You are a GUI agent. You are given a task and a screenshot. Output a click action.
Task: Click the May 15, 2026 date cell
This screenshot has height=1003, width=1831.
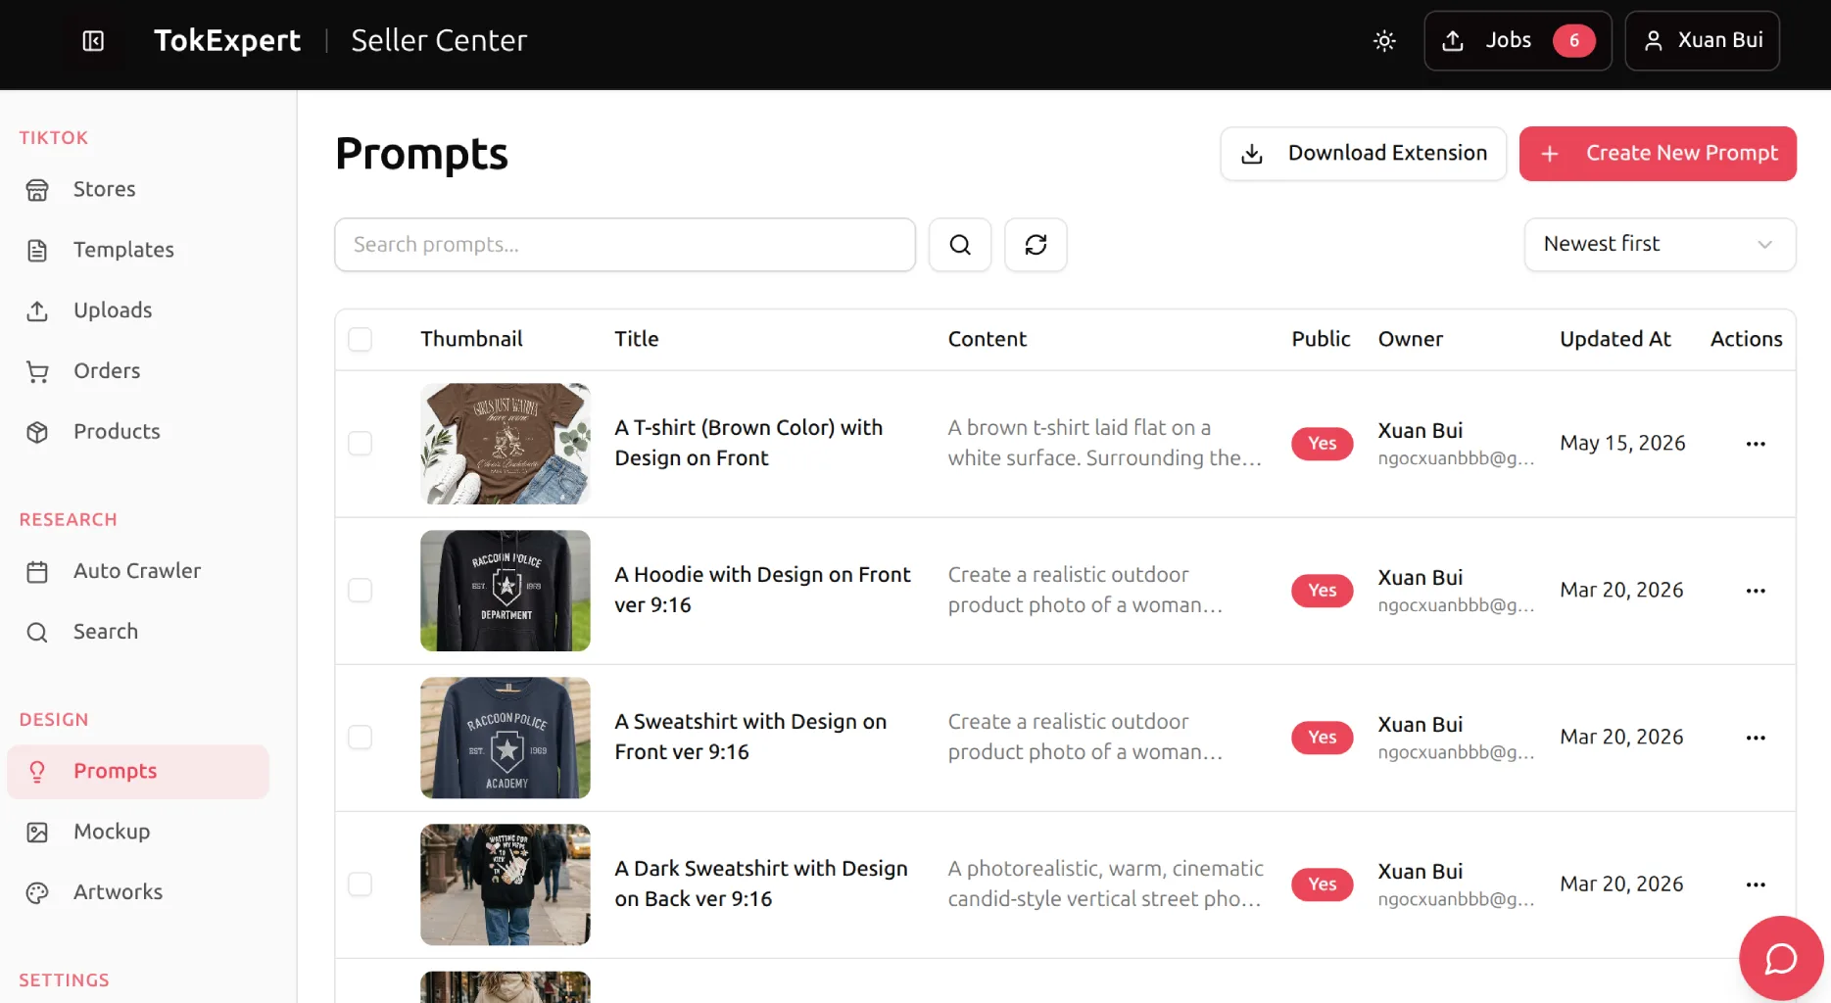1622,444
